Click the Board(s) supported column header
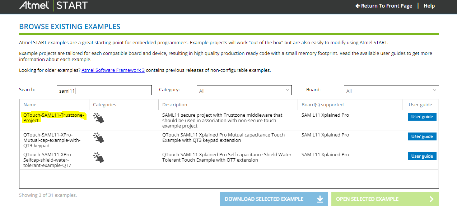This screenshot has width=457, height=223. point(322,105)
